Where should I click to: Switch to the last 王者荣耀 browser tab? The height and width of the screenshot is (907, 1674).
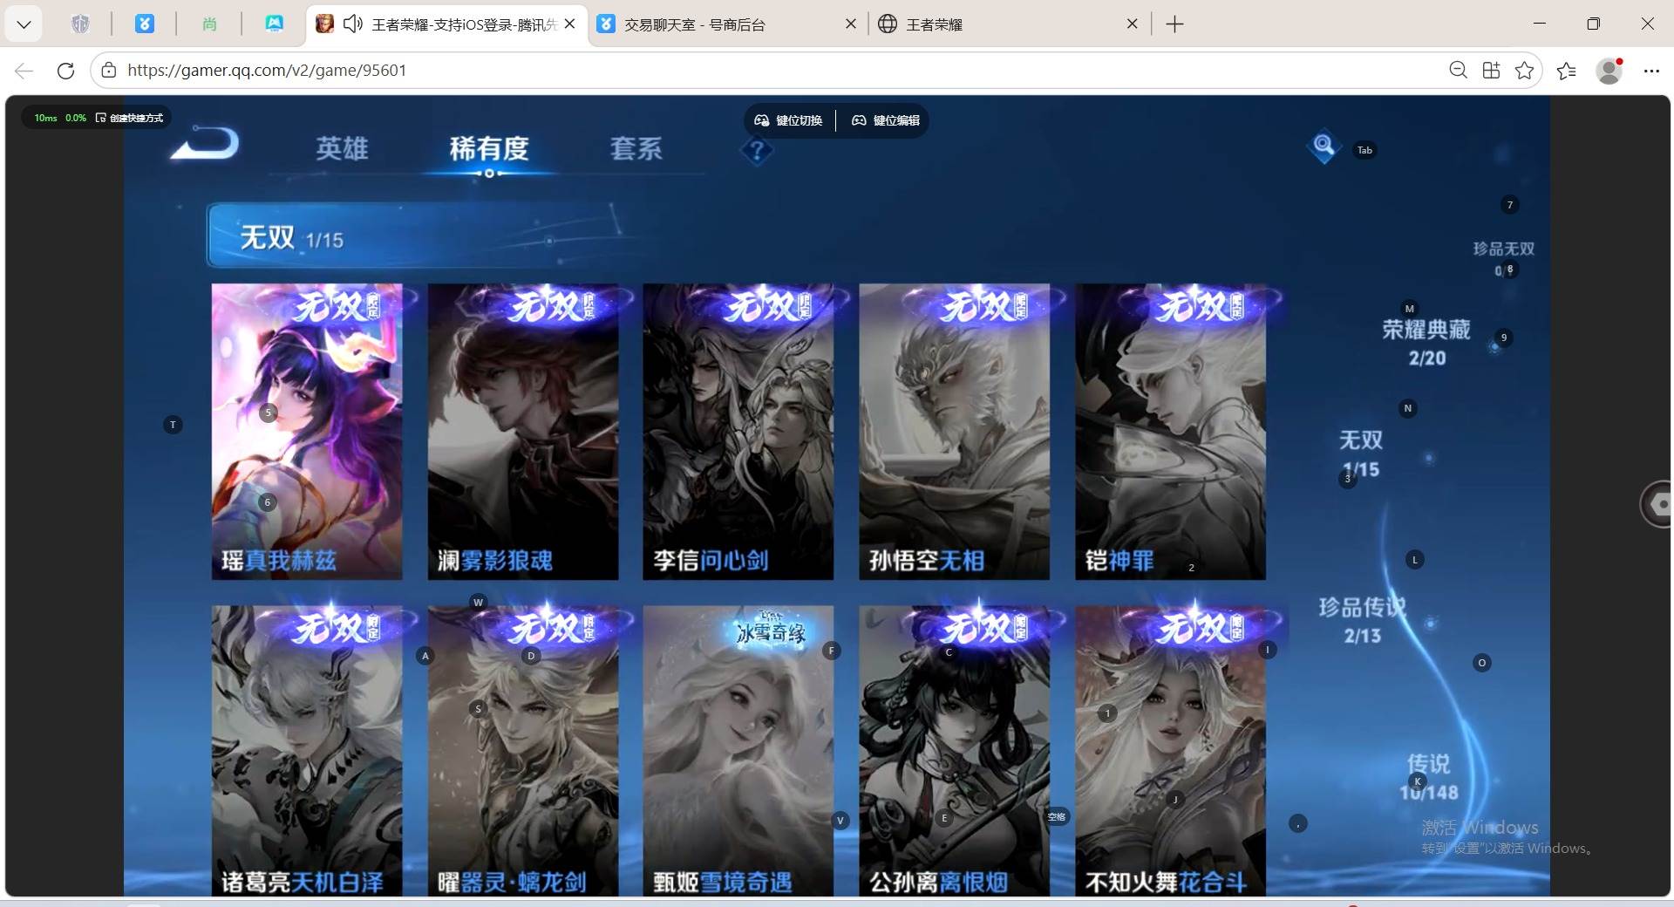pyautogui.click(x=1009, y=24)
